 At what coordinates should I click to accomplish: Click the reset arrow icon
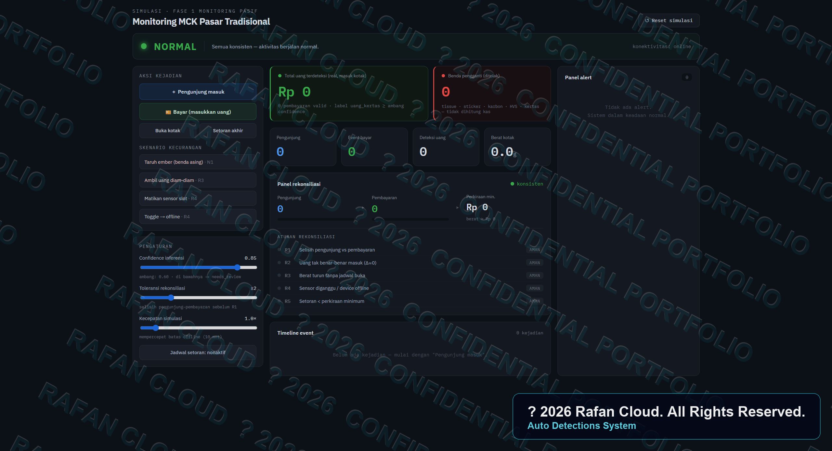coord(647,20)
